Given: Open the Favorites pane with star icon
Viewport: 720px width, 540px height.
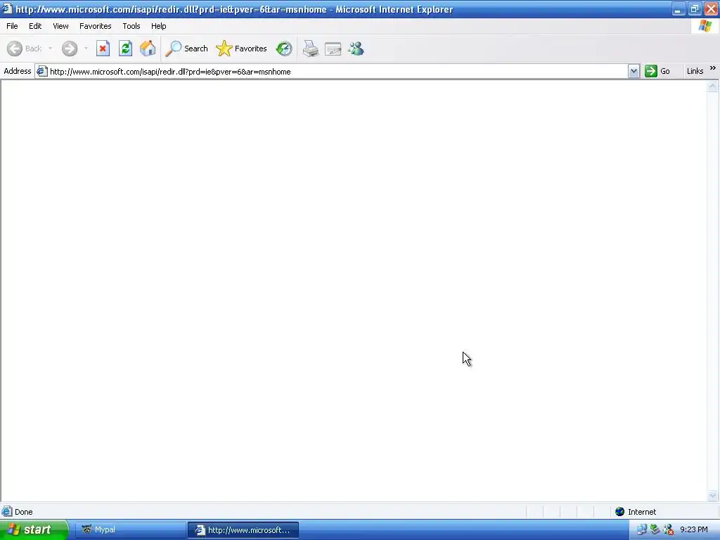Looking at the screenshot, I should [241, 49].
